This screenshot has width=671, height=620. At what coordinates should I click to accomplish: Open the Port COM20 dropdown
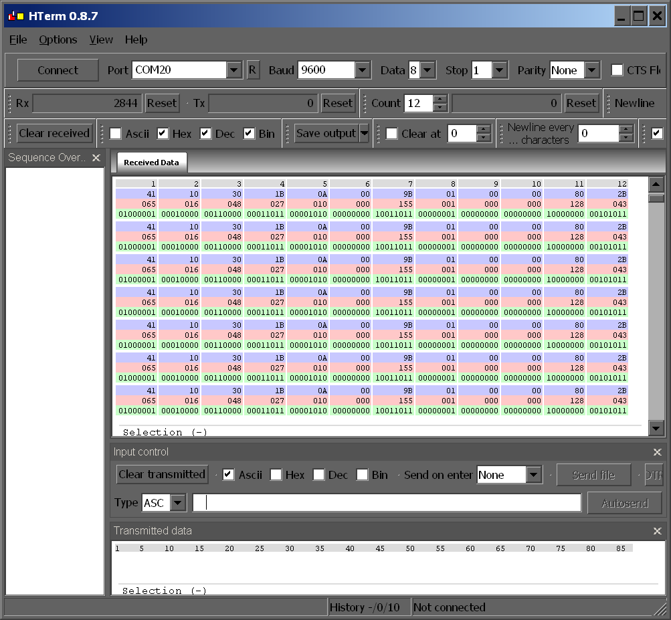point(233,70)
